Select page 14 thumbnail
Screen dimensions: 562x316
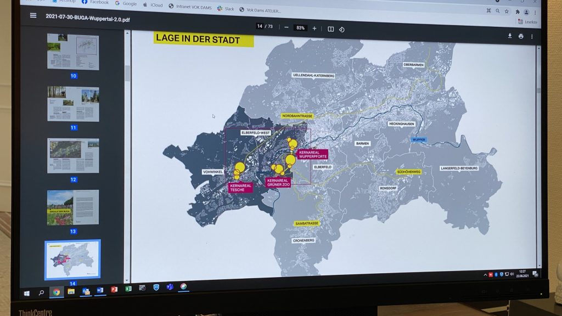[x=72, y=259]
